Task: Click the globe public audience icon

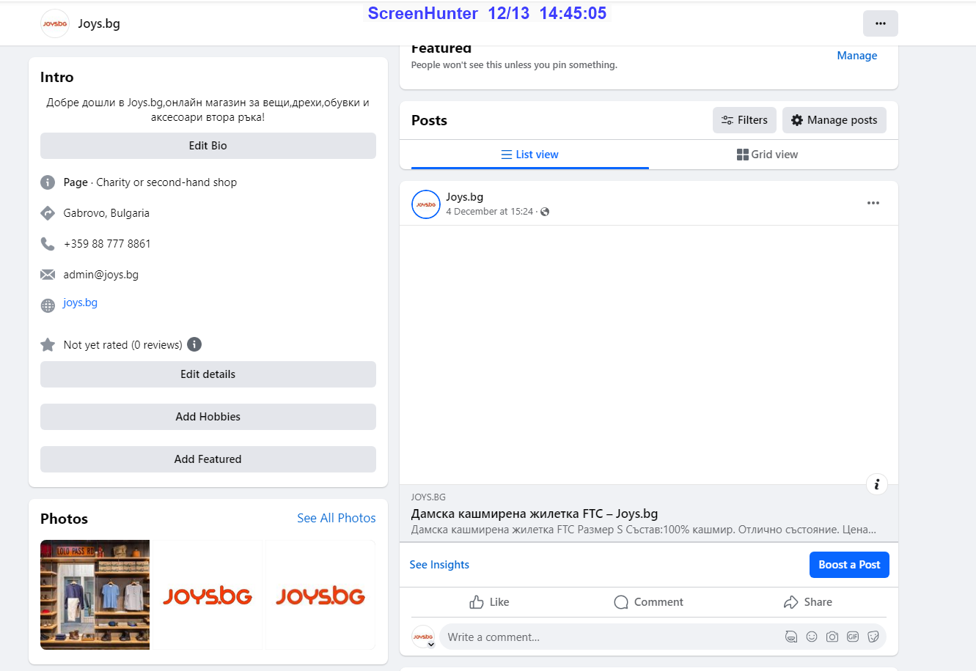Action: (545, 212)
